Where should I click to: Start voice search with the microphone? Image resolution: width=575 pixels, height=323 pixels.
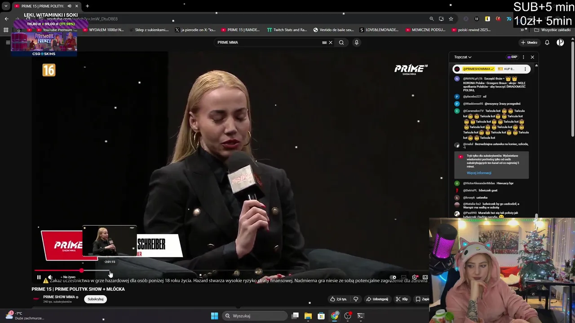click(357, 43)
